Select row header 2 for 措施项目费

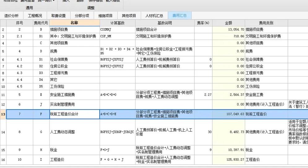(x=3, y=30)
